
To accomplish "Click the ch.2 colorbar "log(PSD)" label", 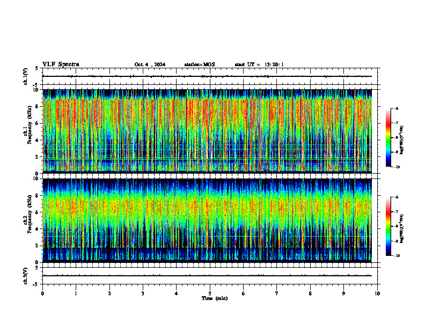I will (x=402, y=228).
